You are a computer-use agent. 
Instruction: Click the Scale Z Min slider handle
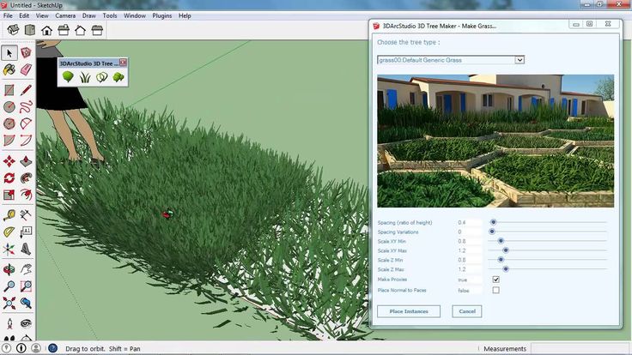(501, 260)
